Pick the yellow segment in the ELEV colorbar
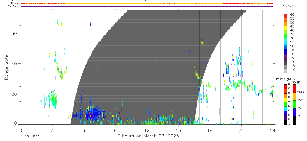The height and width of the screenshot is (141, 307). [x=286, y=28]
